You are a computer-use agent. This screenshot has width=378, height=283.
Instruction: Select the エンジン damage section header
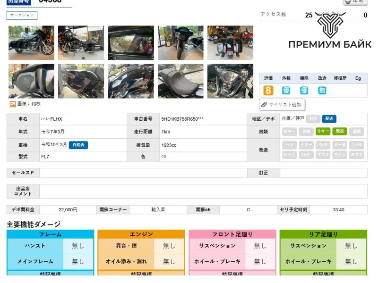[x=141, y=234]
